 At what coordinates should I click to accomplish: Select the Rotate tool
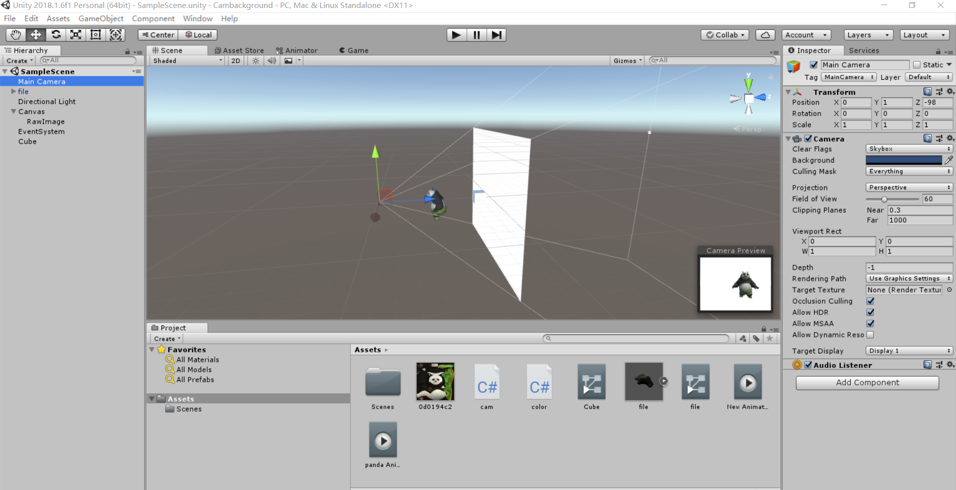pyautogui.click(x=55, y=34)
